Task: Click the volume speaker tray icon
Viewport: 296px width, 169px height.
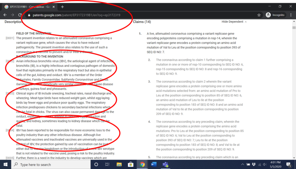Action: [x=265, y=164]
